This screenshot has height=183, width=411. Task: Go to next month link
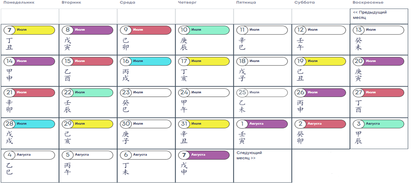pos(249,155)
